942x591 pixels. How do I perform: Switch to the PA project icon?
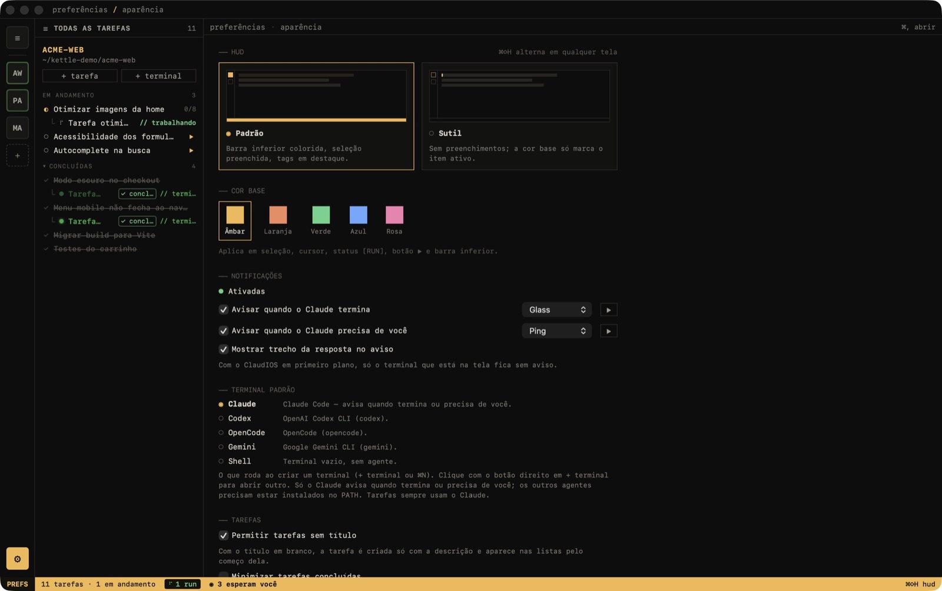point(18,101)
